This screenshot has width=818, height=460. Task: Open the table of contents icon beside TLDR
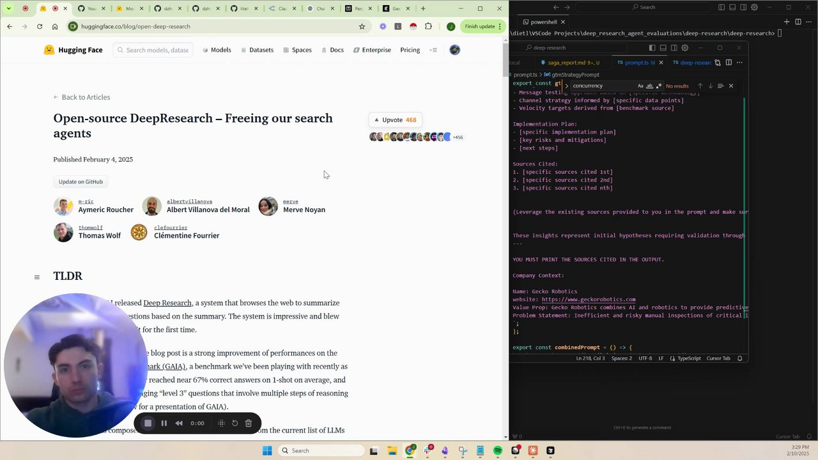(x=37, y=277)
